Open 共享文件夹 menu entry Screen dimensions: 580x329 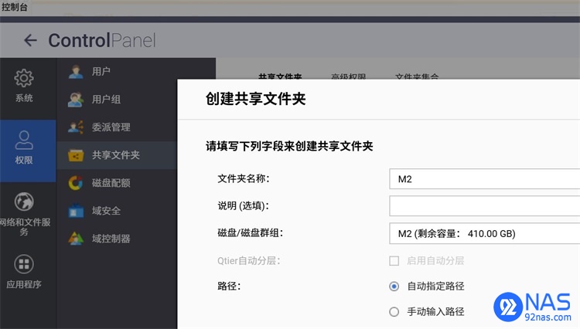(116, 155)
